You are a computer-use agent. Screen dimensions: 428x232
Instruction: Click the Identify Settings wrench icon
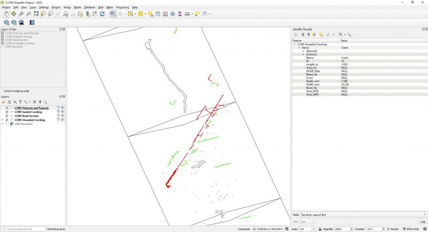[x=349, y=35]
